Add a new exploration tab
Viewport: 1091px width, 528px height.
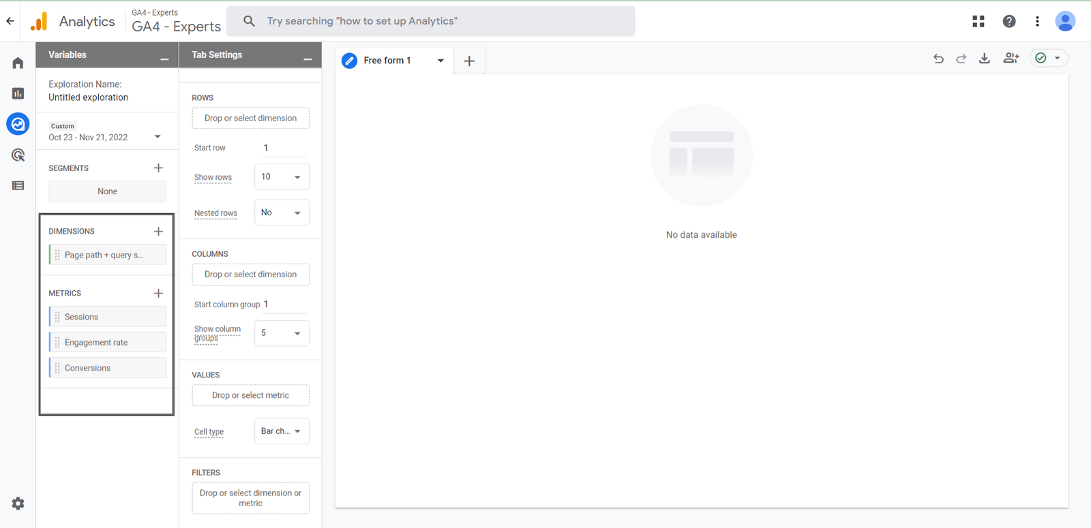pyautogui.click(x=469, y=61)
